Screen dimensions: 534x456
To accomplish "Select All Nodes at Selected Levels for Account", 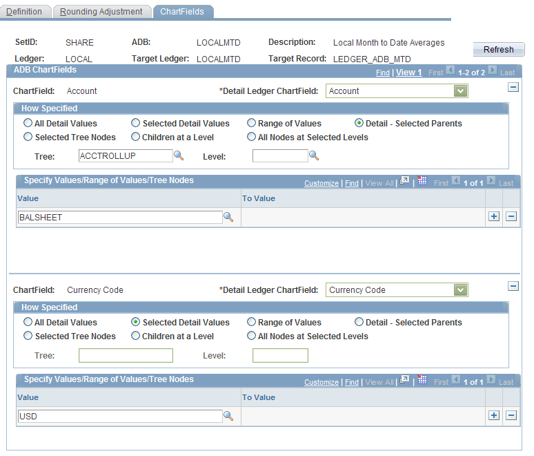I will pos(251,137).
